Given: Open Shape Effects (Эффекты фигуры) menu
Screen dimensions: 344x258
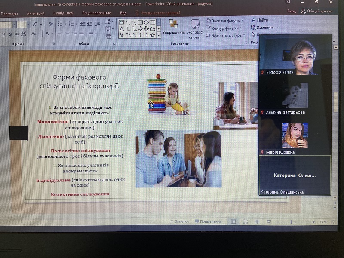Looking at the screenshot, I should (225, 35).
